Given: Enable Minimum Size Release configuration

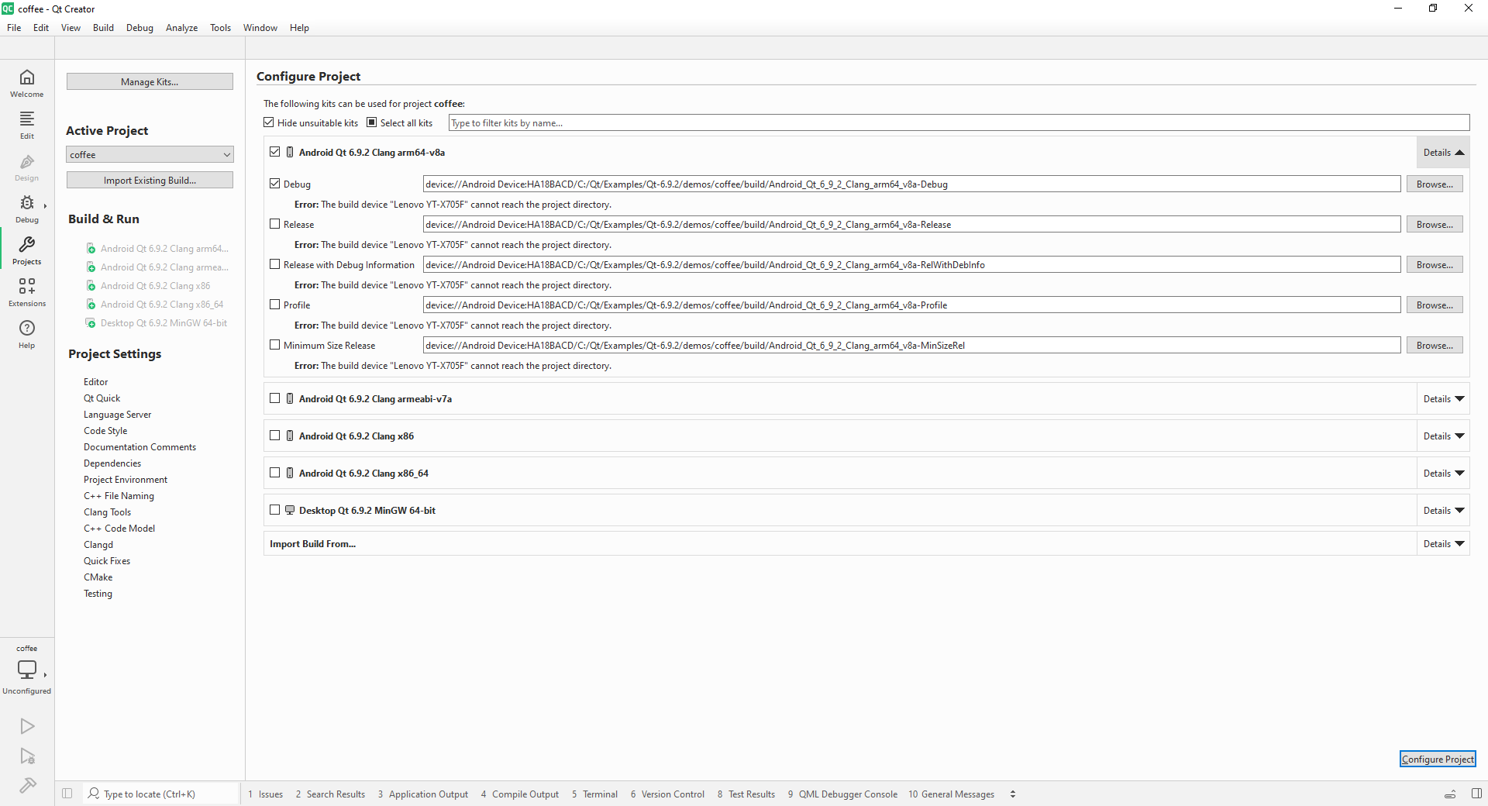Looking at the screenshot, I should point(275,345).
